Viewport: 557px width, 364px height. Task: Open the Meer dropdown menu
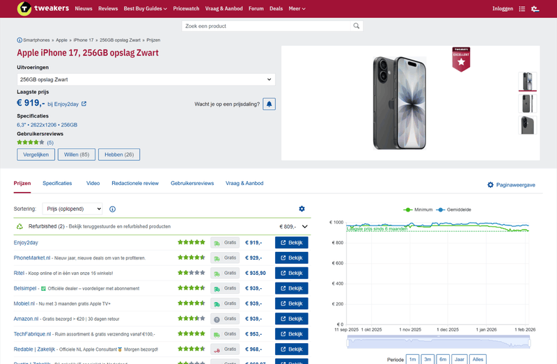point(297,8)
